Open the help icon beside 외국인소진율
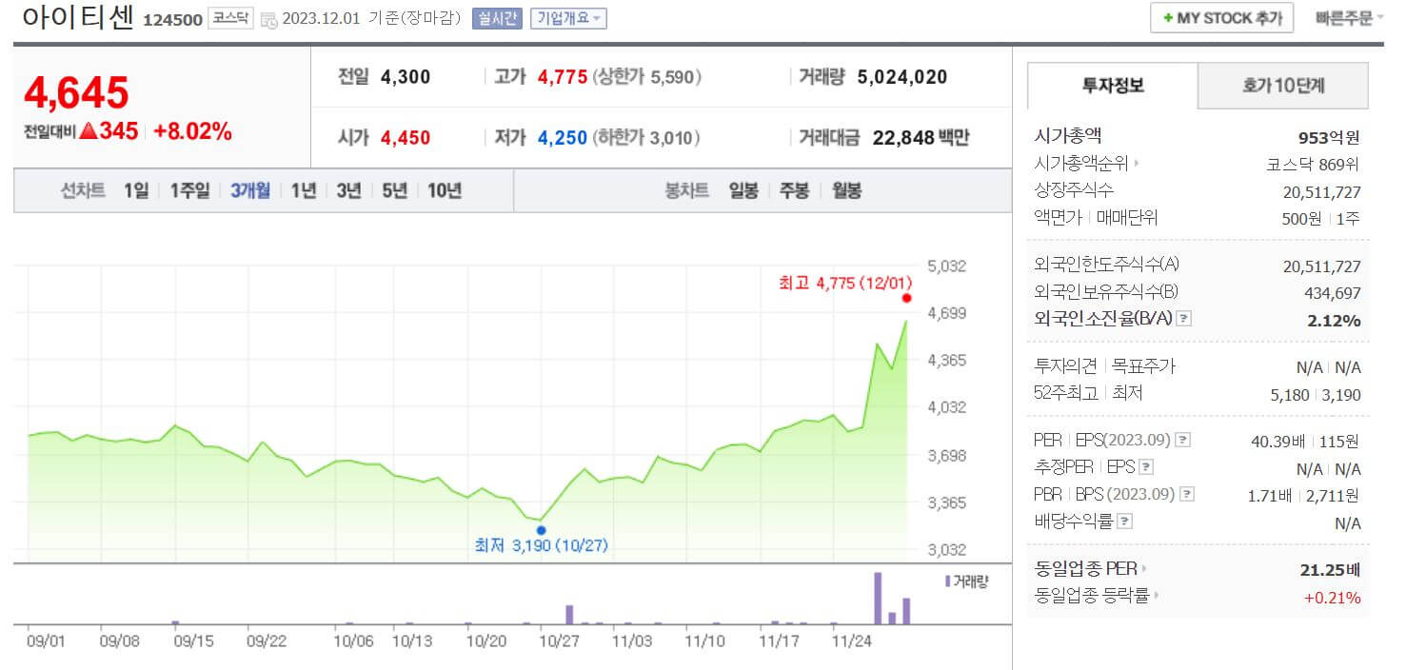 tap(1182, 320)
